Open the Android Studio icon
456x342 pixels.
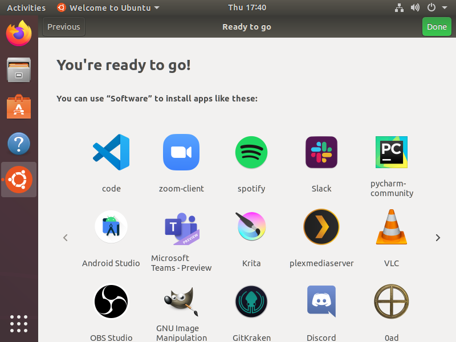pos(111,226)
